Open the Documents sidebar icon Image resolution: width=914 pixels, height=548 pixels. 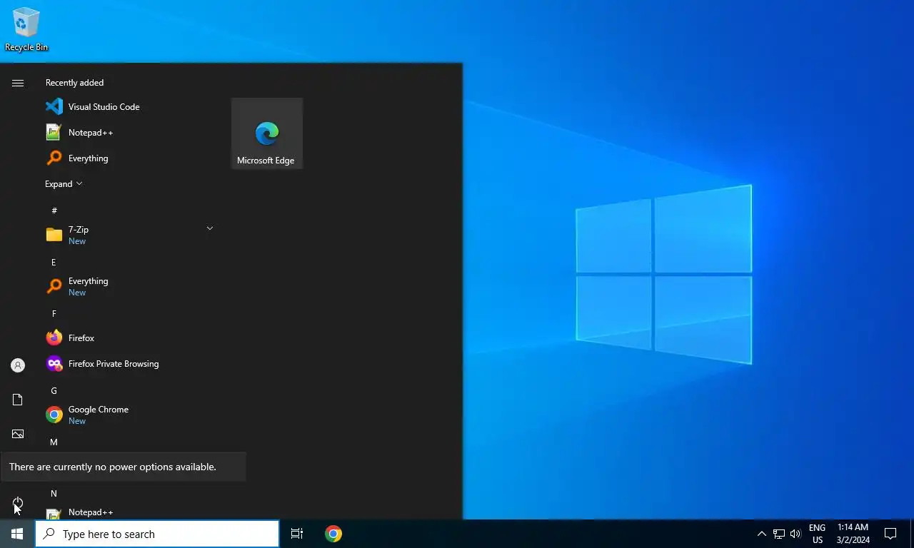coord(18,400)
